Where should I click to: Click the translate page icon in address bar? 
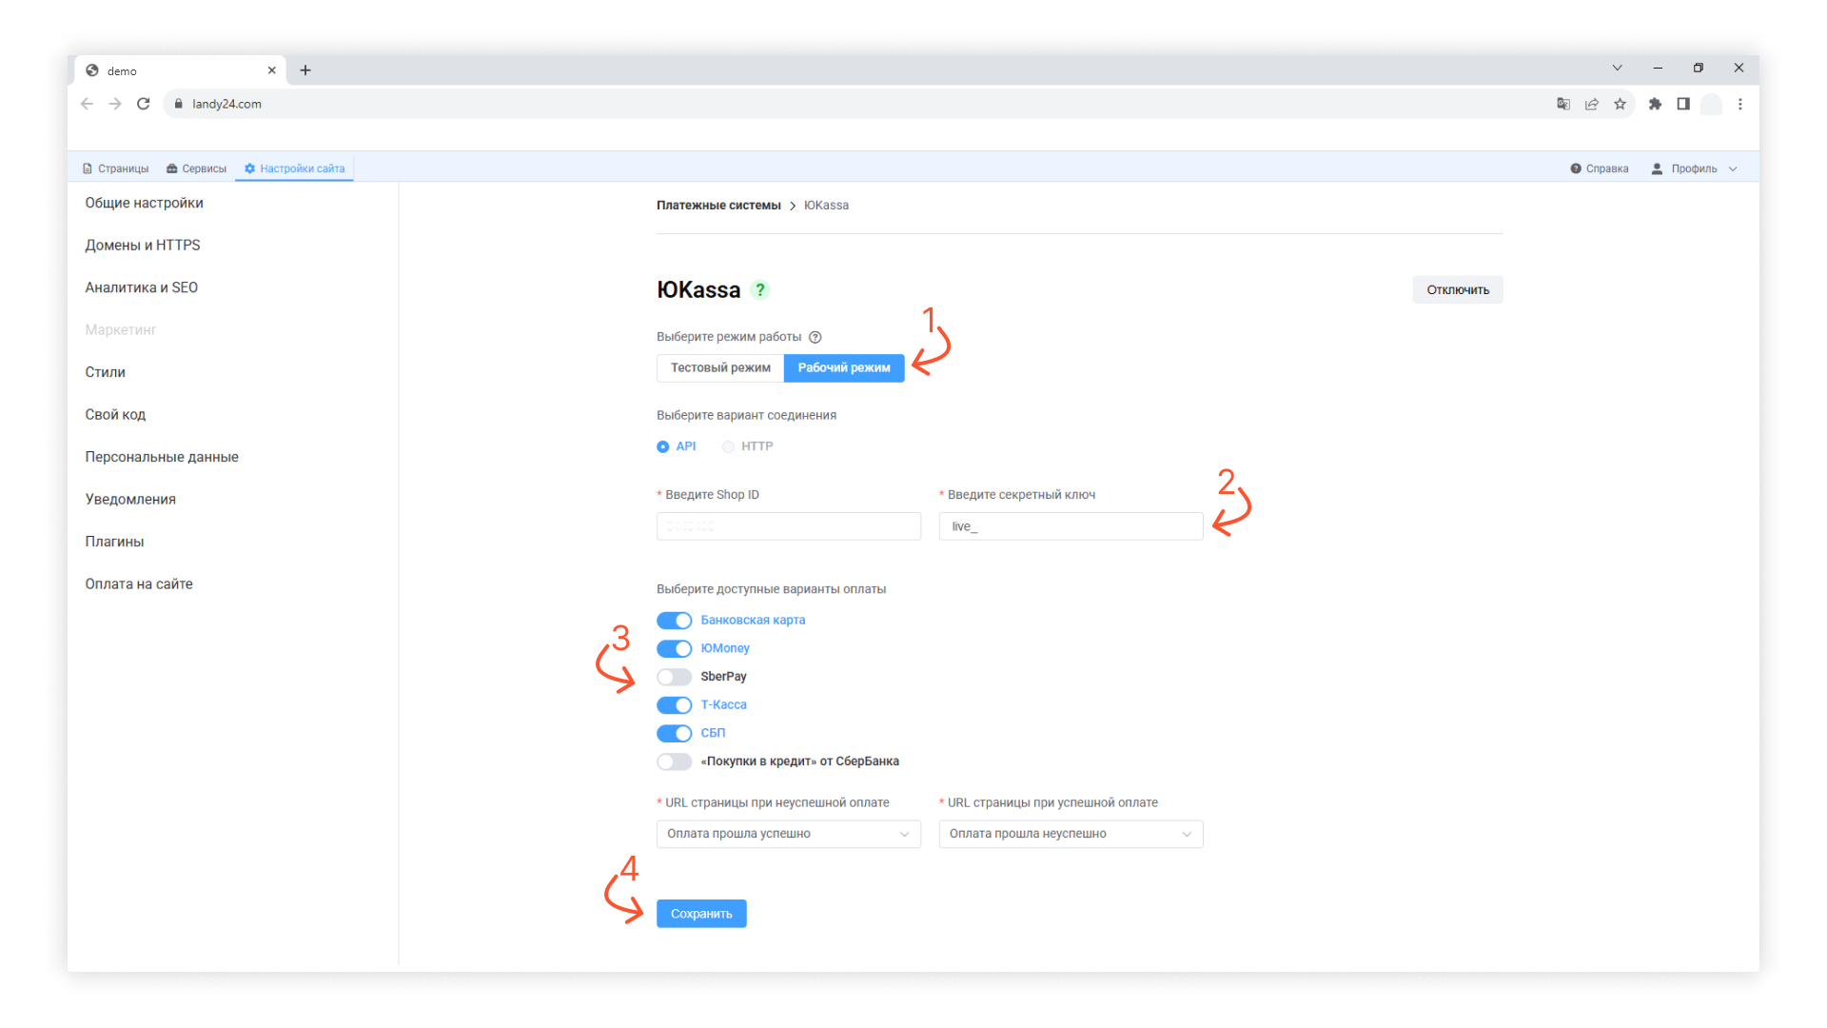point(1563,104)
